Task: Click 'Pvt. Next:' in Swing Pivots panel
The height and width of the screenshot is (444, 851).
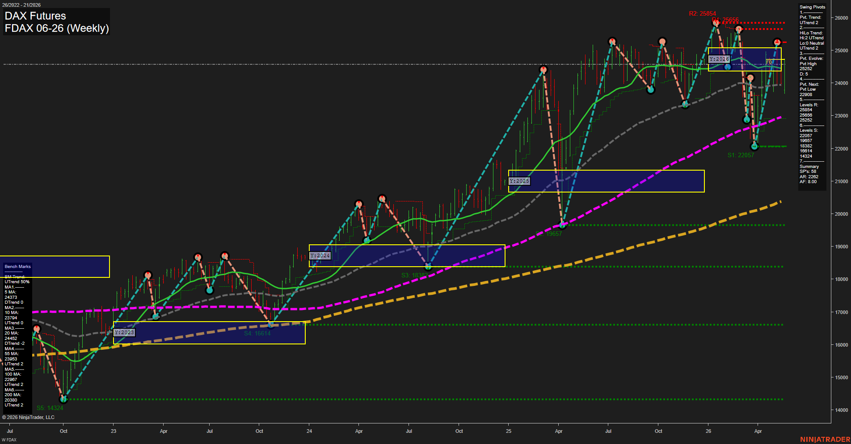Action: point(809,84)
